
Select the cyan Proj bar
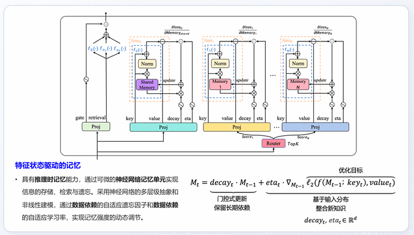pyautogui.click(x=163, y=127)
